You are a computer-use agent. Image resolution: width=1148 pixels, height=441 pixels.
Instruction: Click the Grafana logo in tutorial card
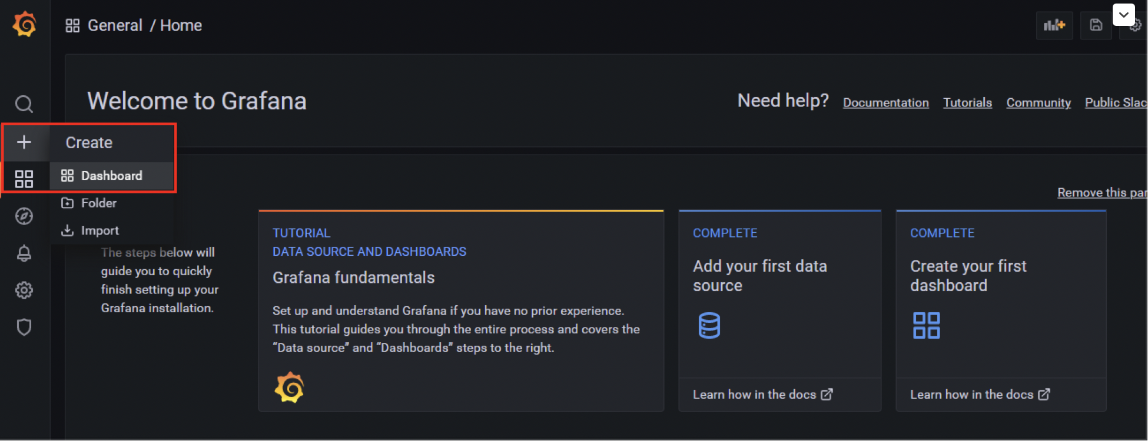click(290, 387)
